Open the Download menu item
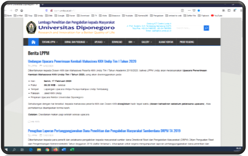The width and height of the screenshot is (248, 156). click(x=117, y=42)
